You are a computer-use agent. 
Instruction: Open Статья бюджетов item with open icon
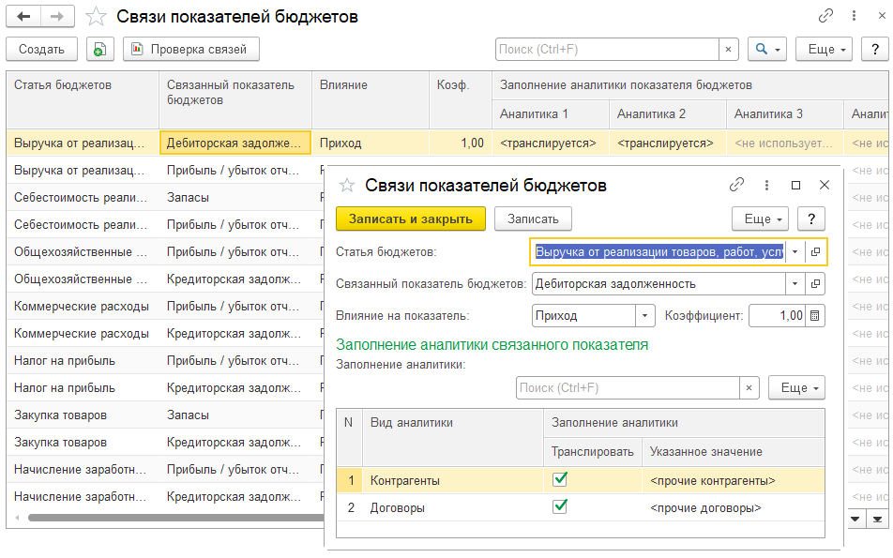[816, 252]
